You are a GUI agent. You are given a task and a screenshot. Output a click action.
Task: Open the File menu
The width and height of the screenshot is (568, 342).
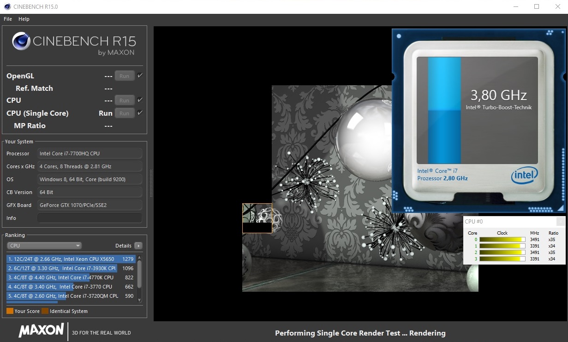coord(8,19)
